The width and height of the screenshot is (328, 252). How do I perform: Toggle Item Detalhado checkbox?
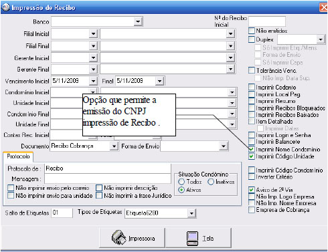tap(252, 122)
